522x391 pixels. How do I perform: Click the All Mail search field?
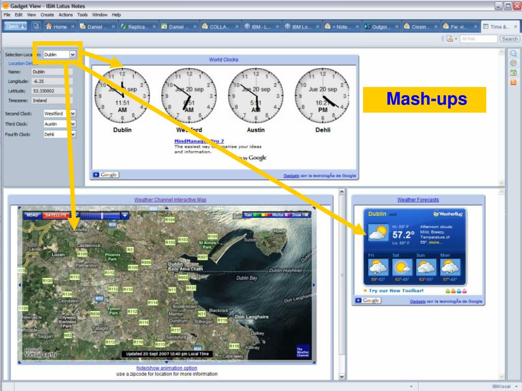tap(478, 39)
